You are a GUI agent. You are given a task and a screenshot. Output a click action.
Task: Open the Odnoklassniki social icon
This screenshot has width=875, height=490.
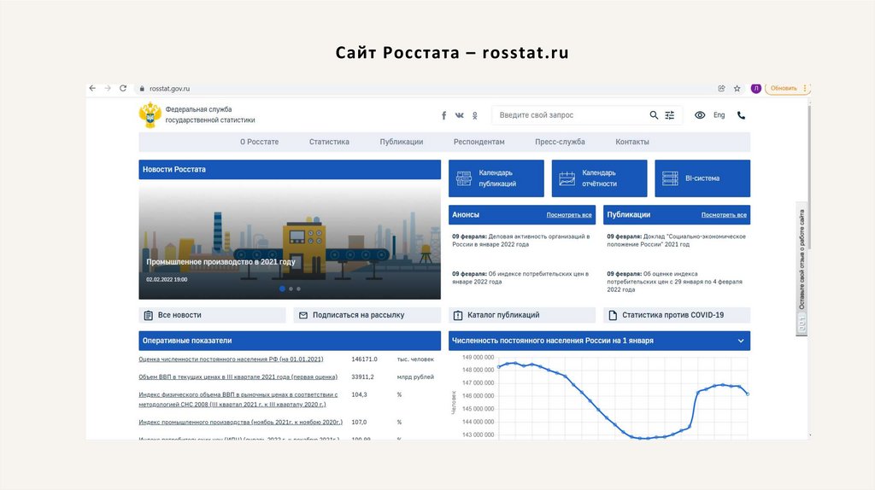[x=475, y=115]
